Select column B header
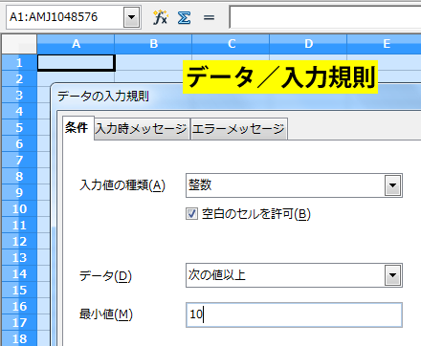Screen dimensions: 421x346 coord(153,44)
